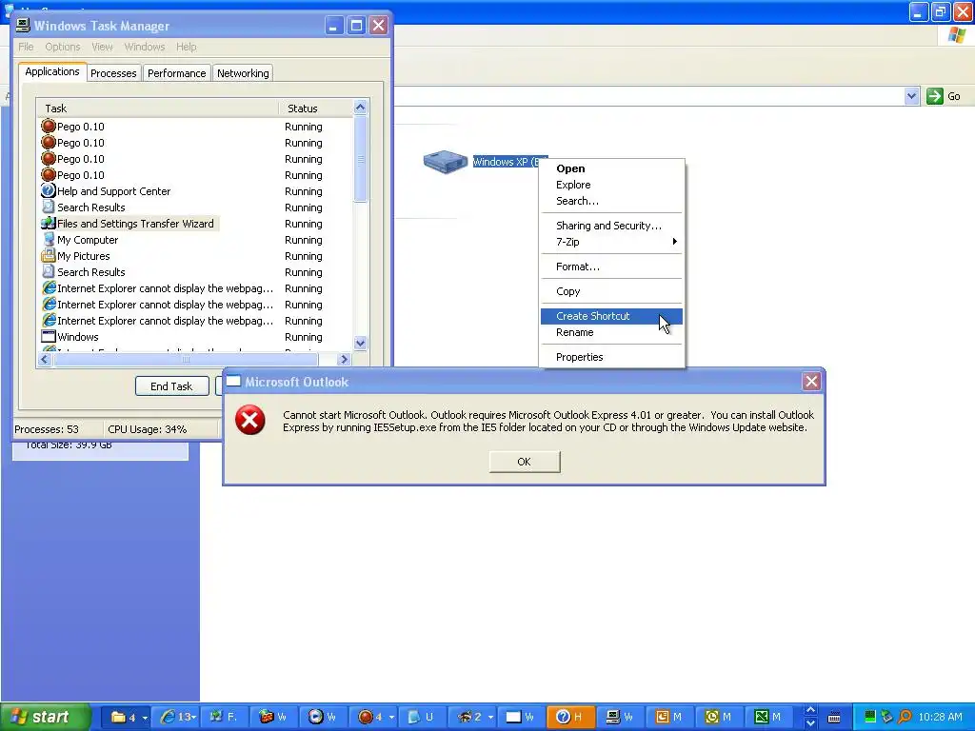This screenshot has width=975, height=731.
Task: Choose Explore from the context menu
Action: 611,185
